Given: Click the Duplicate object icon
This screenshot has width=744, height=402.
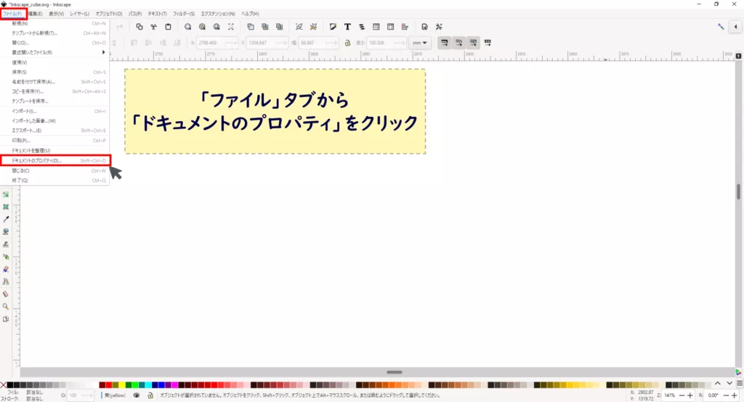Looking at the screenshot, I should pos(251,27).
